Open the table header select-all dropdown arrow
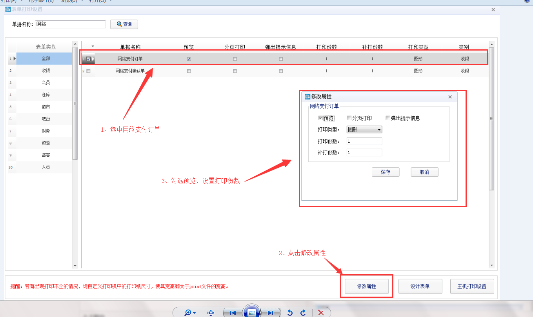 pyautogui.click(x=93, y=47)
